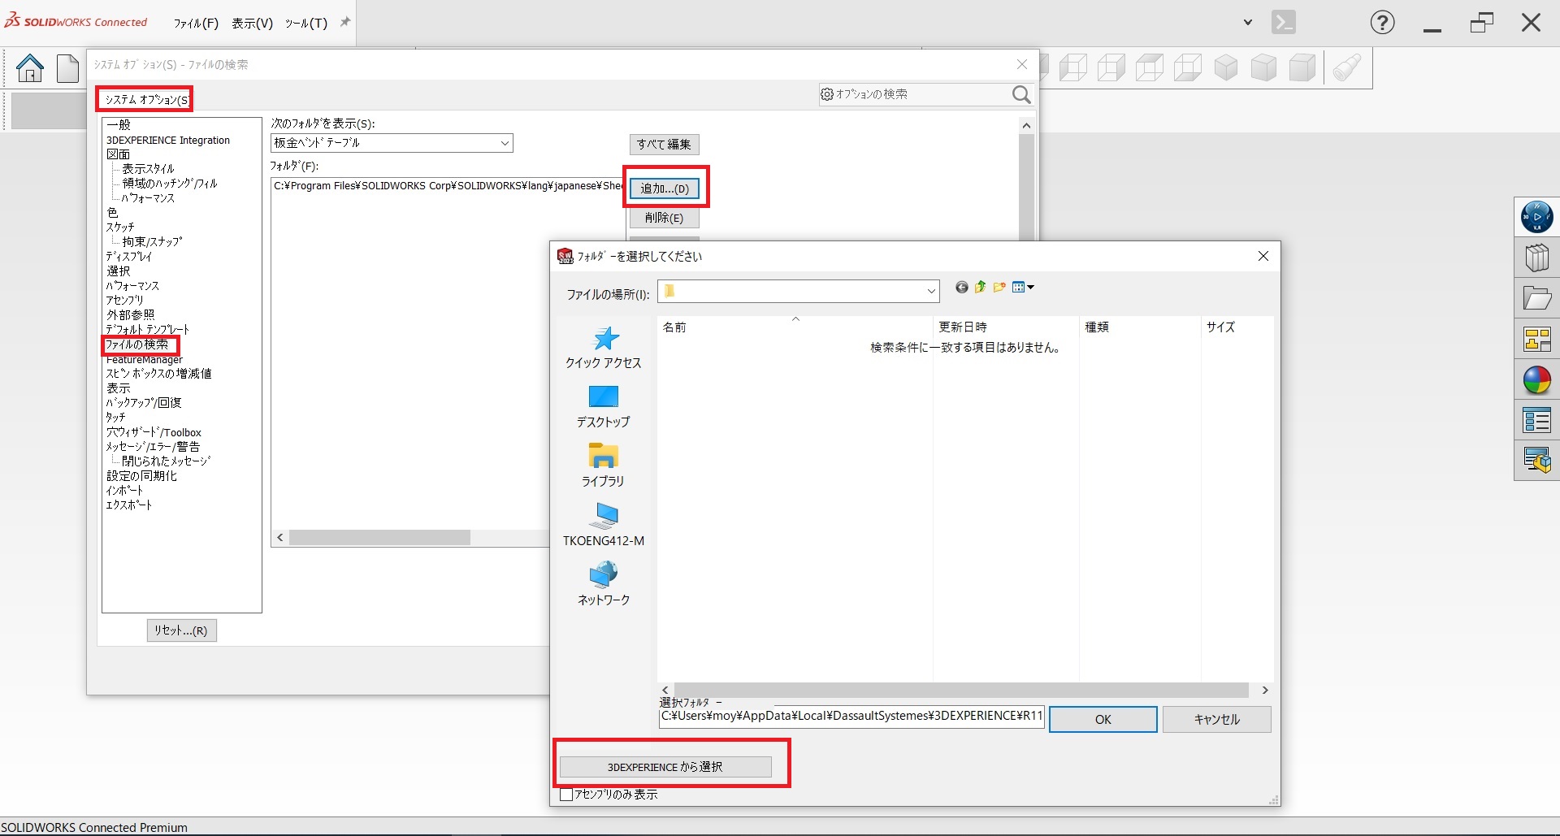Click the options panel vertical scrollbar up arrow
This screenshot has width=1560, height=836.
1026,125
